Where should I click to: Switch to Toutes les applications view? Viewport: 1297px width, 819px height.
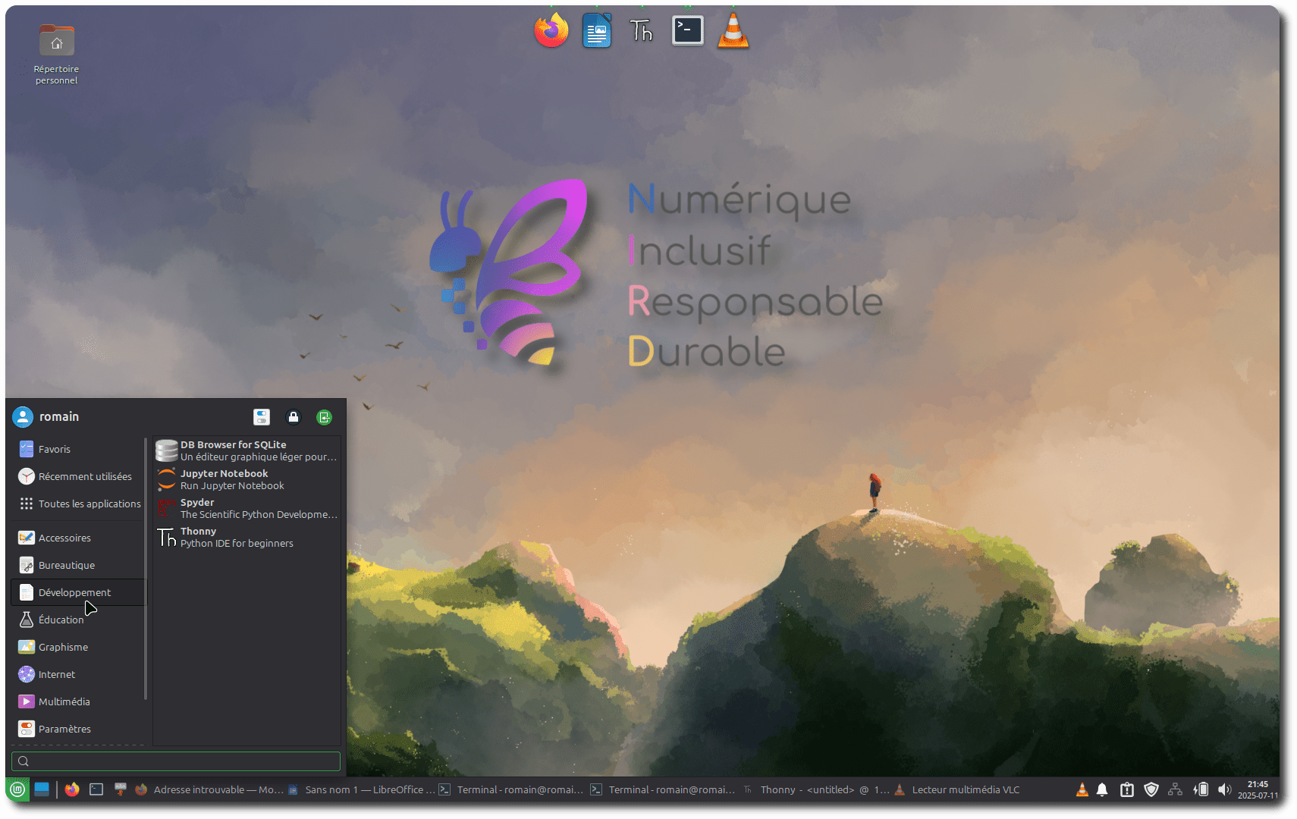click(90, 503)
